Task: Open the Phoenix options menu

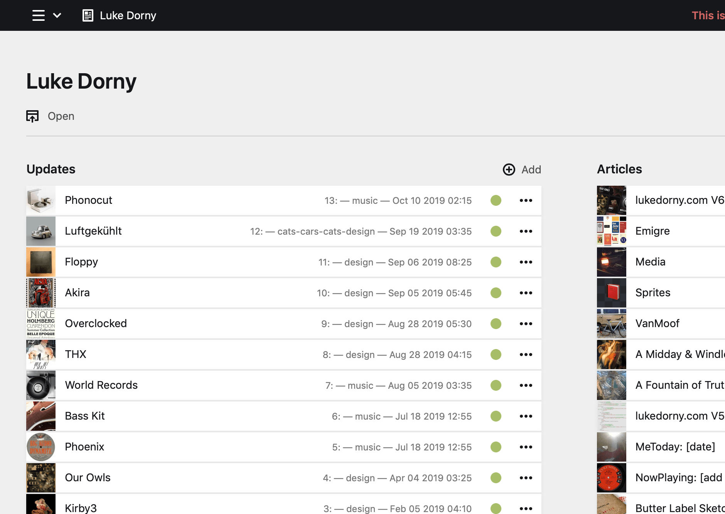Action: [526, 447]
